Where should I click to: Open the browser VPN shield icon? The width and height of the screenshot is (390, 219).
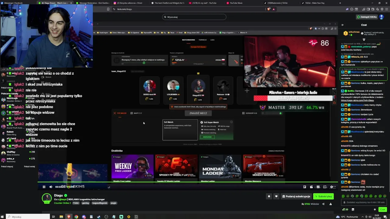point(382,9)
